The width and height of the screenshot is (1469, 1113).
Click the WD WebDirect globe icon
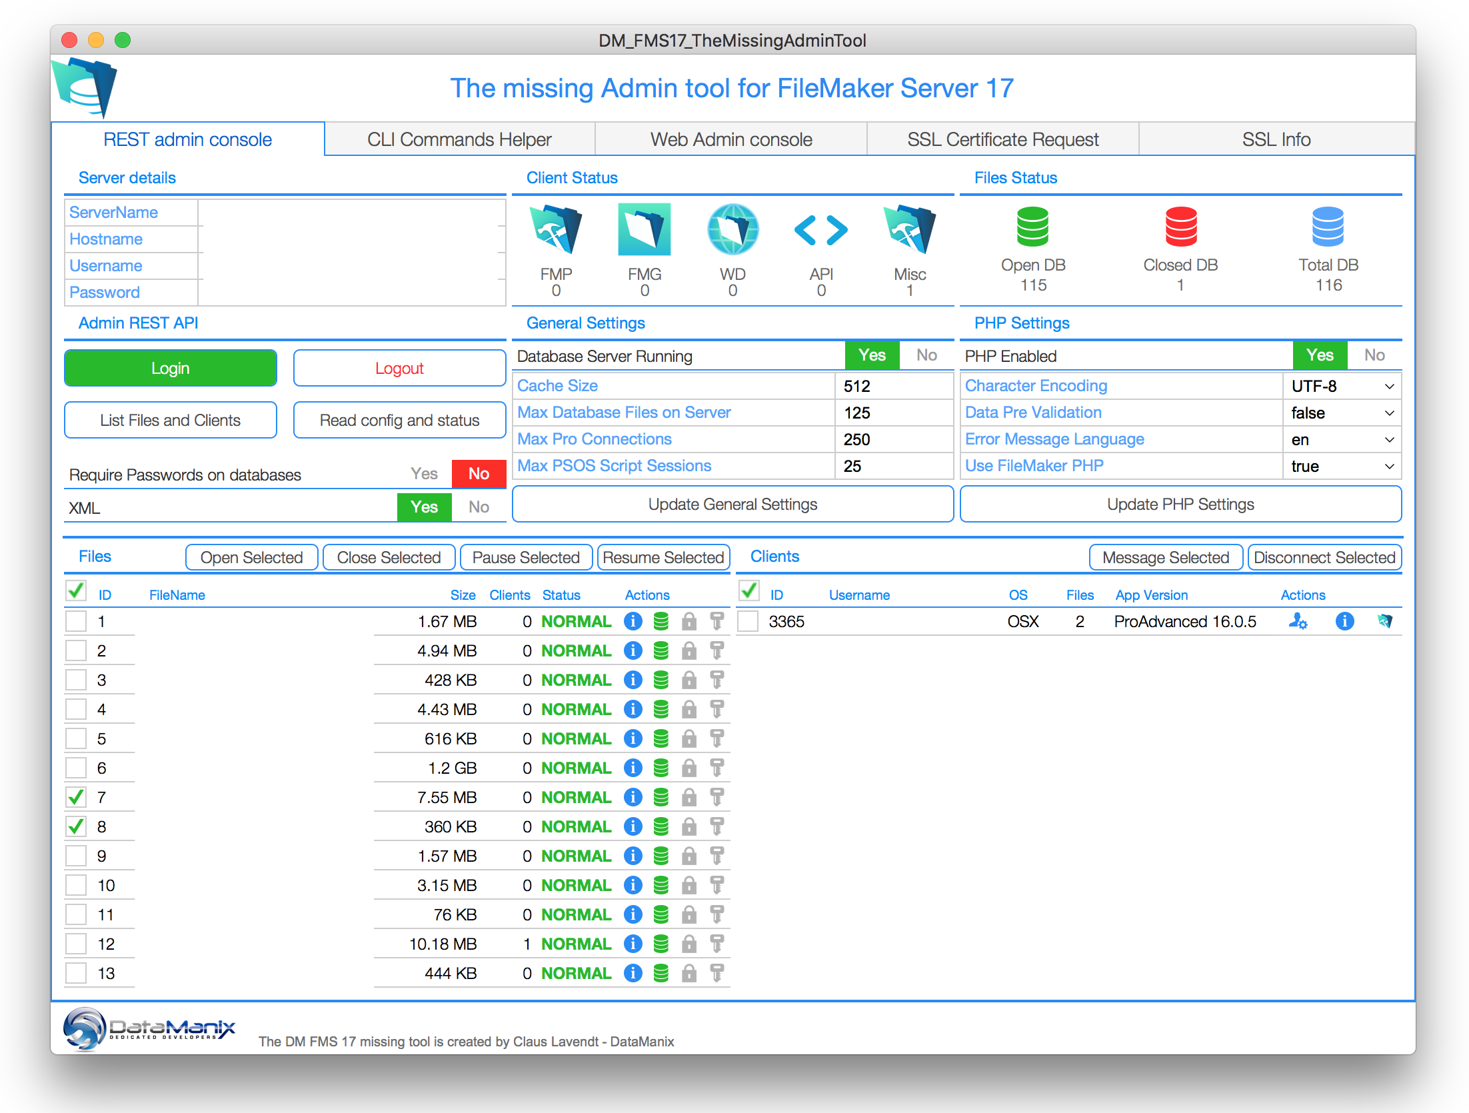pos(733,229)
